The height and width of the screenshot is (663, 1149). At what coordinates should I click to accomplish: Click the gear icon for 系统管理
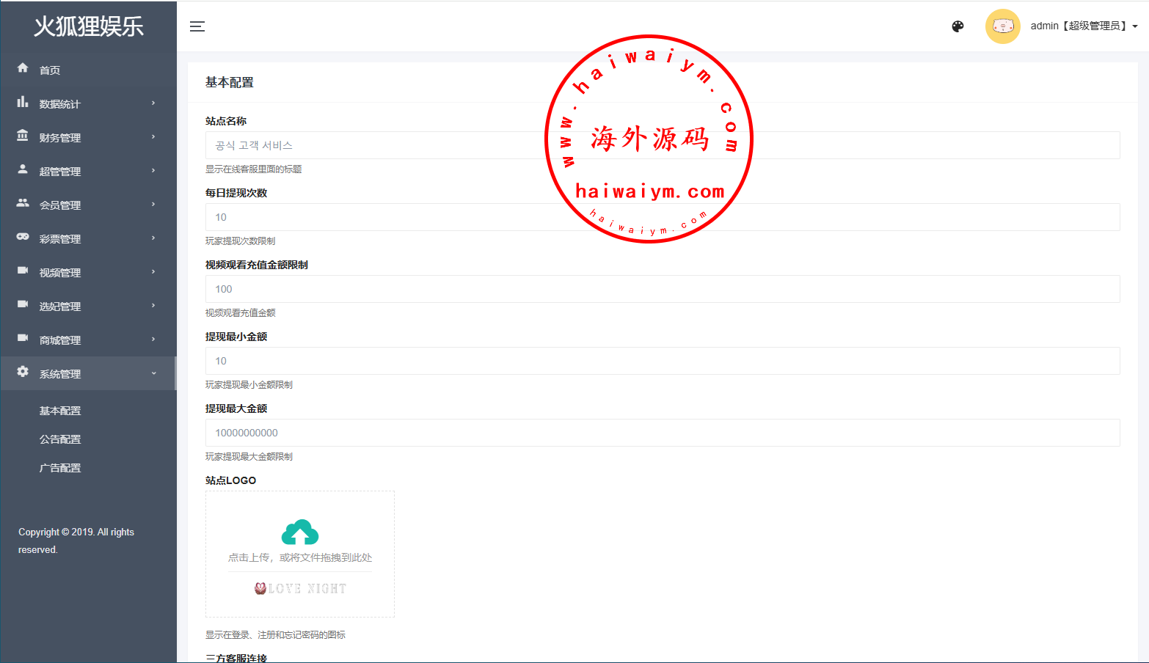(x=23, y=372)
